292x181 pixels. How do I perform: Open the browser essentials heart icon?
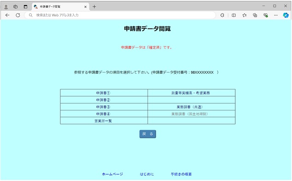266,15
